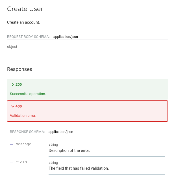Image resolution: width=174 pixels, height=185 pixels.
Task: Click the string type of message property
Action: 53,145
